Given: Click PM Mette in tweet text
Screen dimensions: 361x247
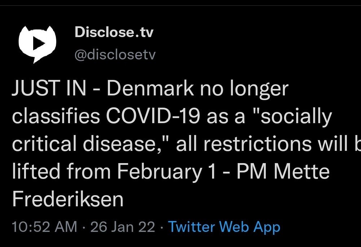Looking at the screenshot, I should [283, 172].
